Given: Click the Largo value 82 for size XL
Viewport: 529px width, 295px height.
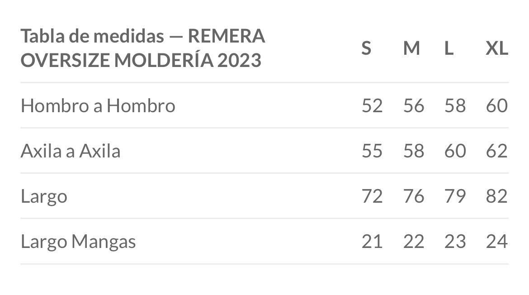Looking at the screenshot, I should (497, 196).
